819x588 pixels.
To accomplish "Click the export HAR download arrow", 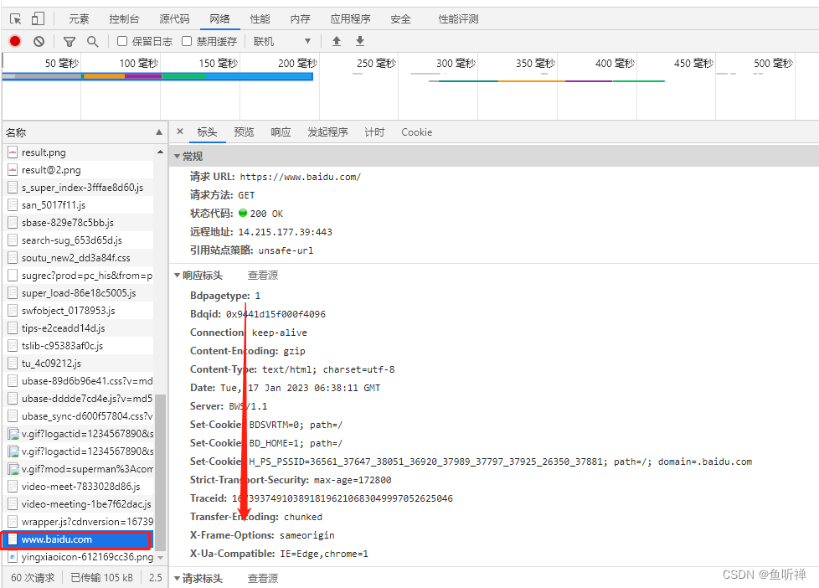I will coord(360,41).
